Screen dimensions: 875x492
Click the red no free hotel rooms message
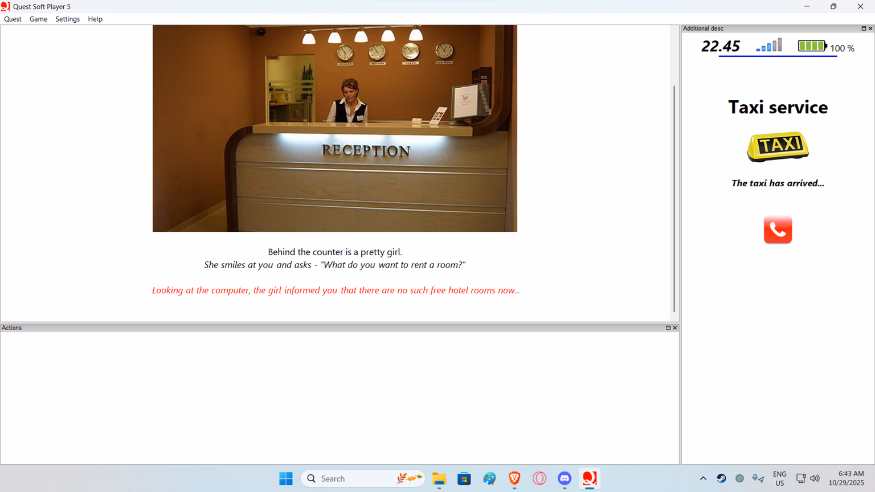tap(336, 290)
